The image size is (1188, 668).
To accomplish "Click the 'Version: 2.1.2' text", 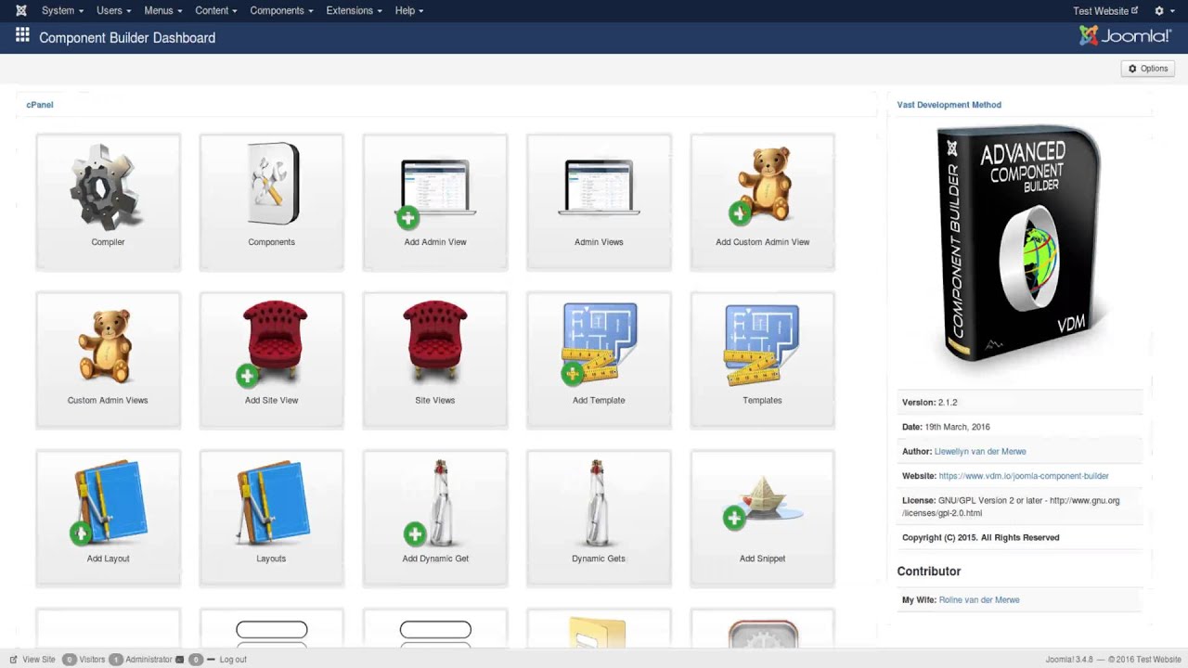I will point(930,403).
